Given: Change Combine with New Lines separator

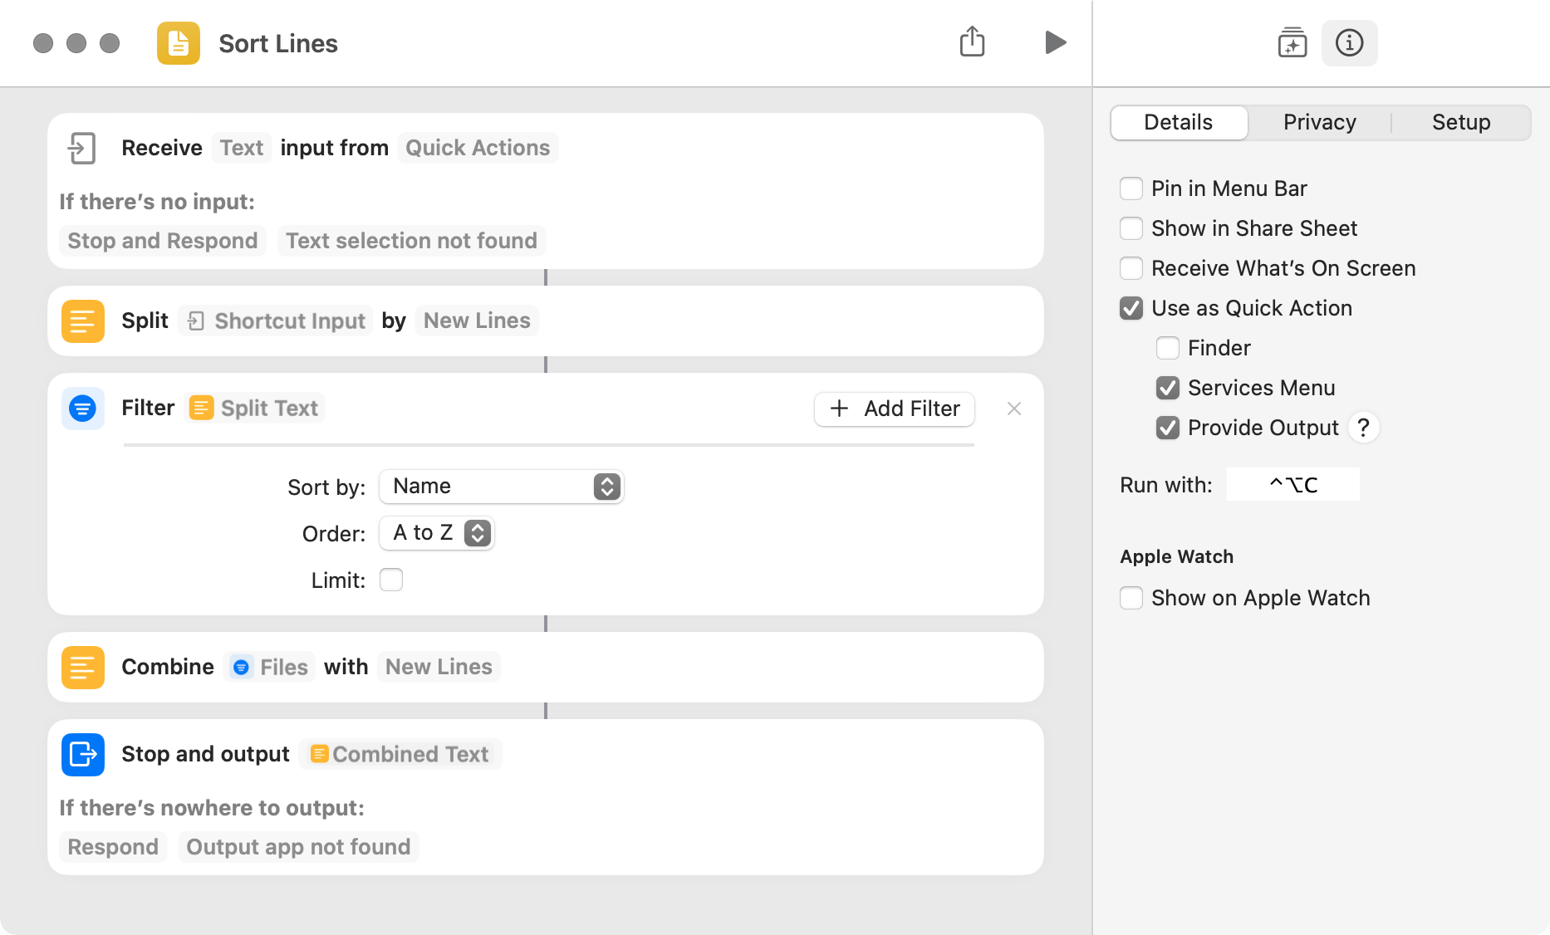Looking at the screenshot, I should pos(439,668).
